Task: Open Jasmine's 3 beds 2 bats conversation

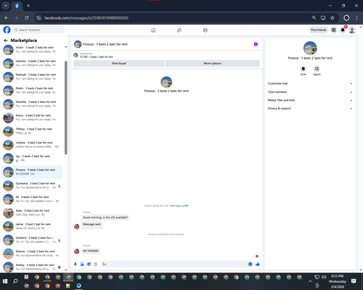Action: point(32,63)
